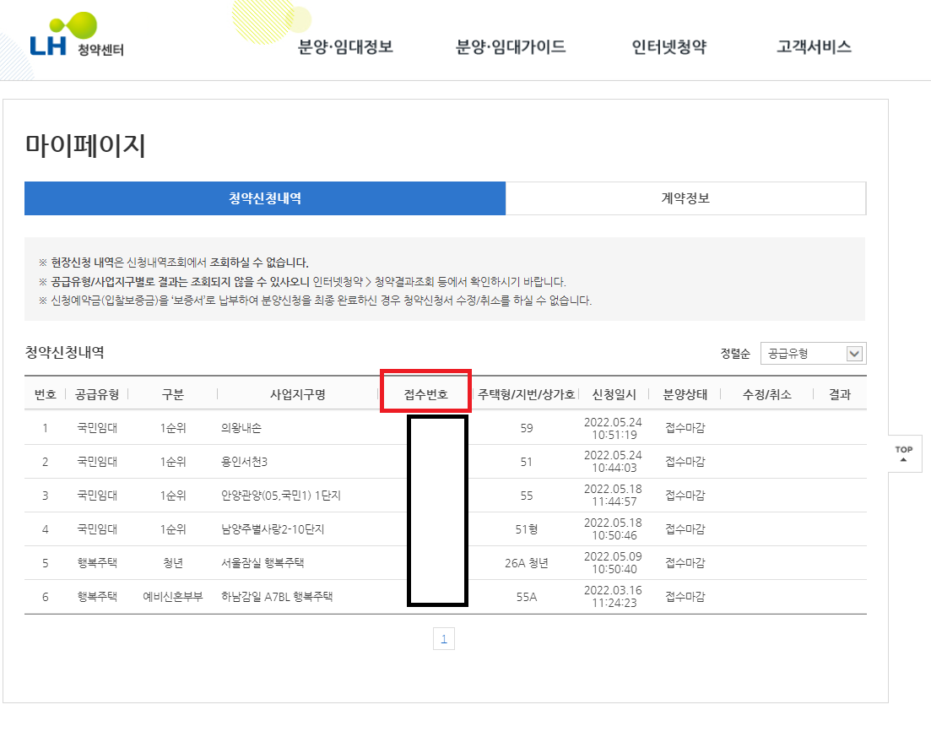Click the 예비신혼부부 category cell

coord(173,597)
